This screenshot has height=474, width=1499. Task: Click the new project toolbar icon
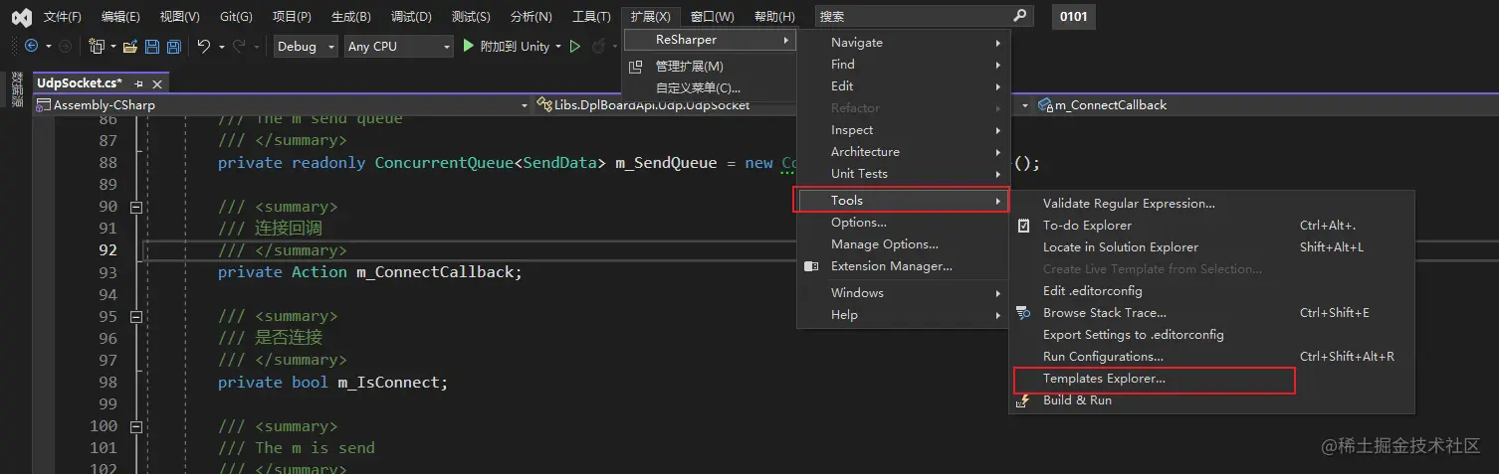[x=97, y=46]
